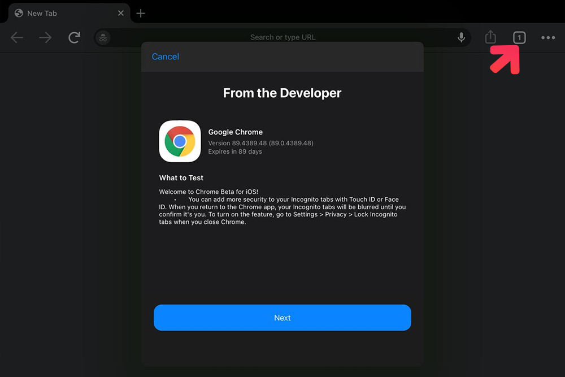
Task: Click the From the Developer title
Action: pos(282,93)
